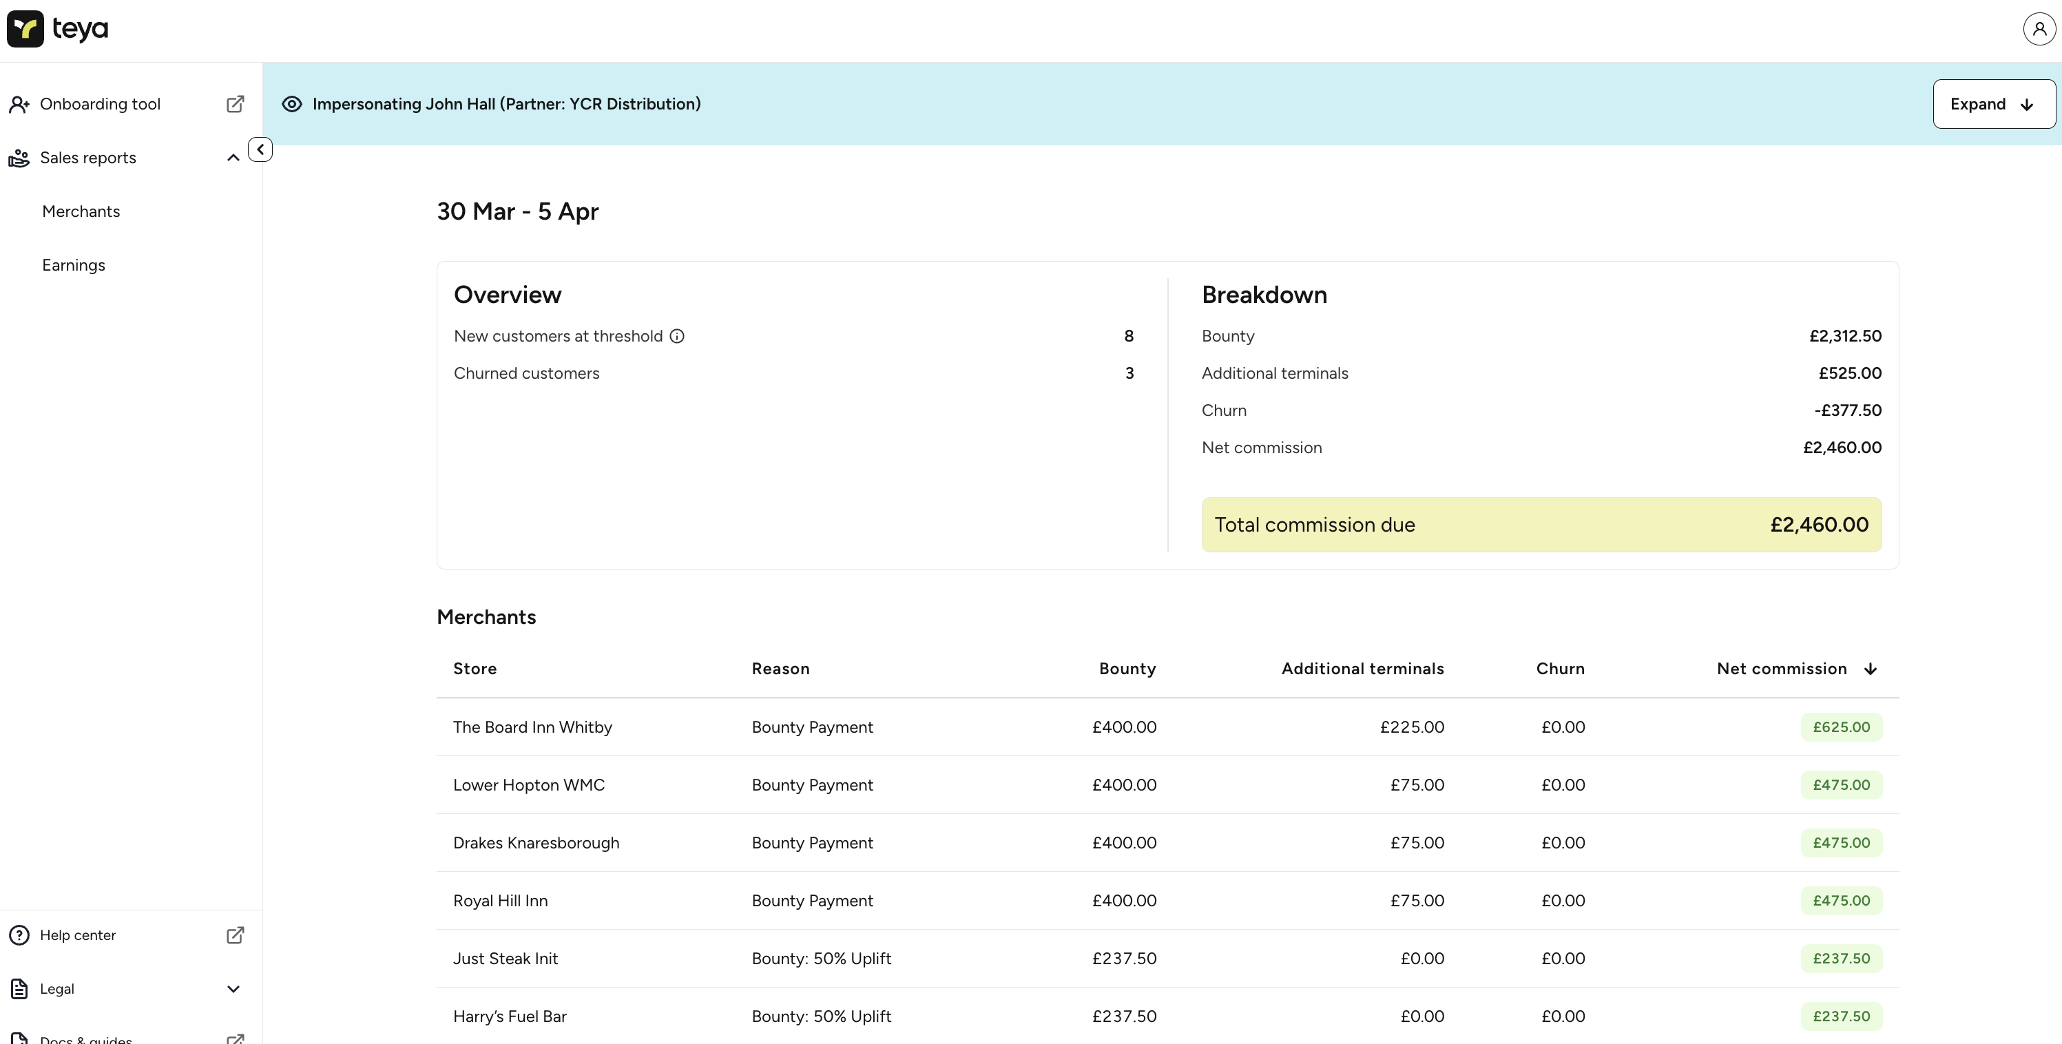This screenshot has height=1044, width=2062.
Task: Open Help center external link icon
Action: click(x=235, y=935)
